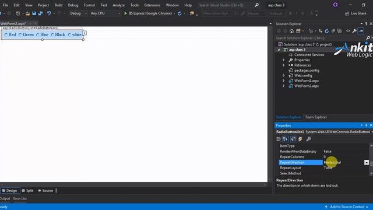Select the Design view tab
The height and width of the screenshot is (210, 373).
click(x=9, y=191)
